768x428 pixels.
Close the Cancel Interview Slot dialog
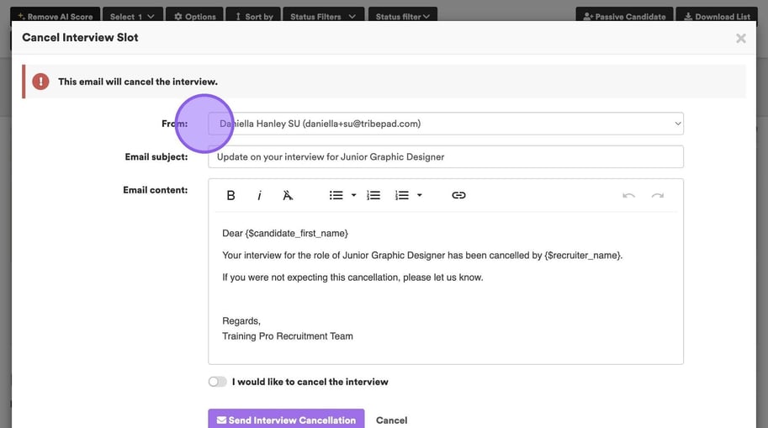[740, 38]
